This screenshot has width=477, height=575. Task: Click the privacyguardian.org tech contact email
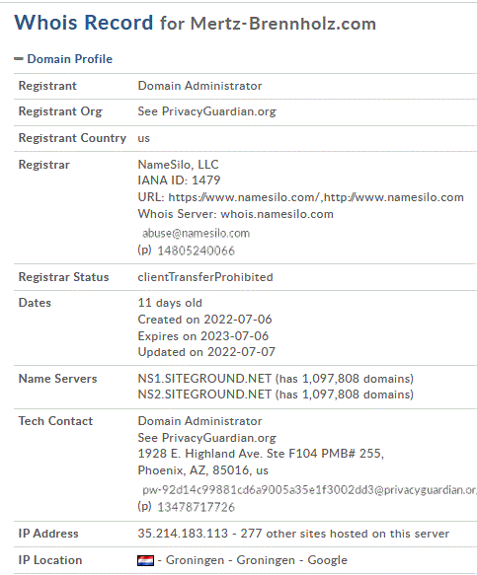pos(309,490)
